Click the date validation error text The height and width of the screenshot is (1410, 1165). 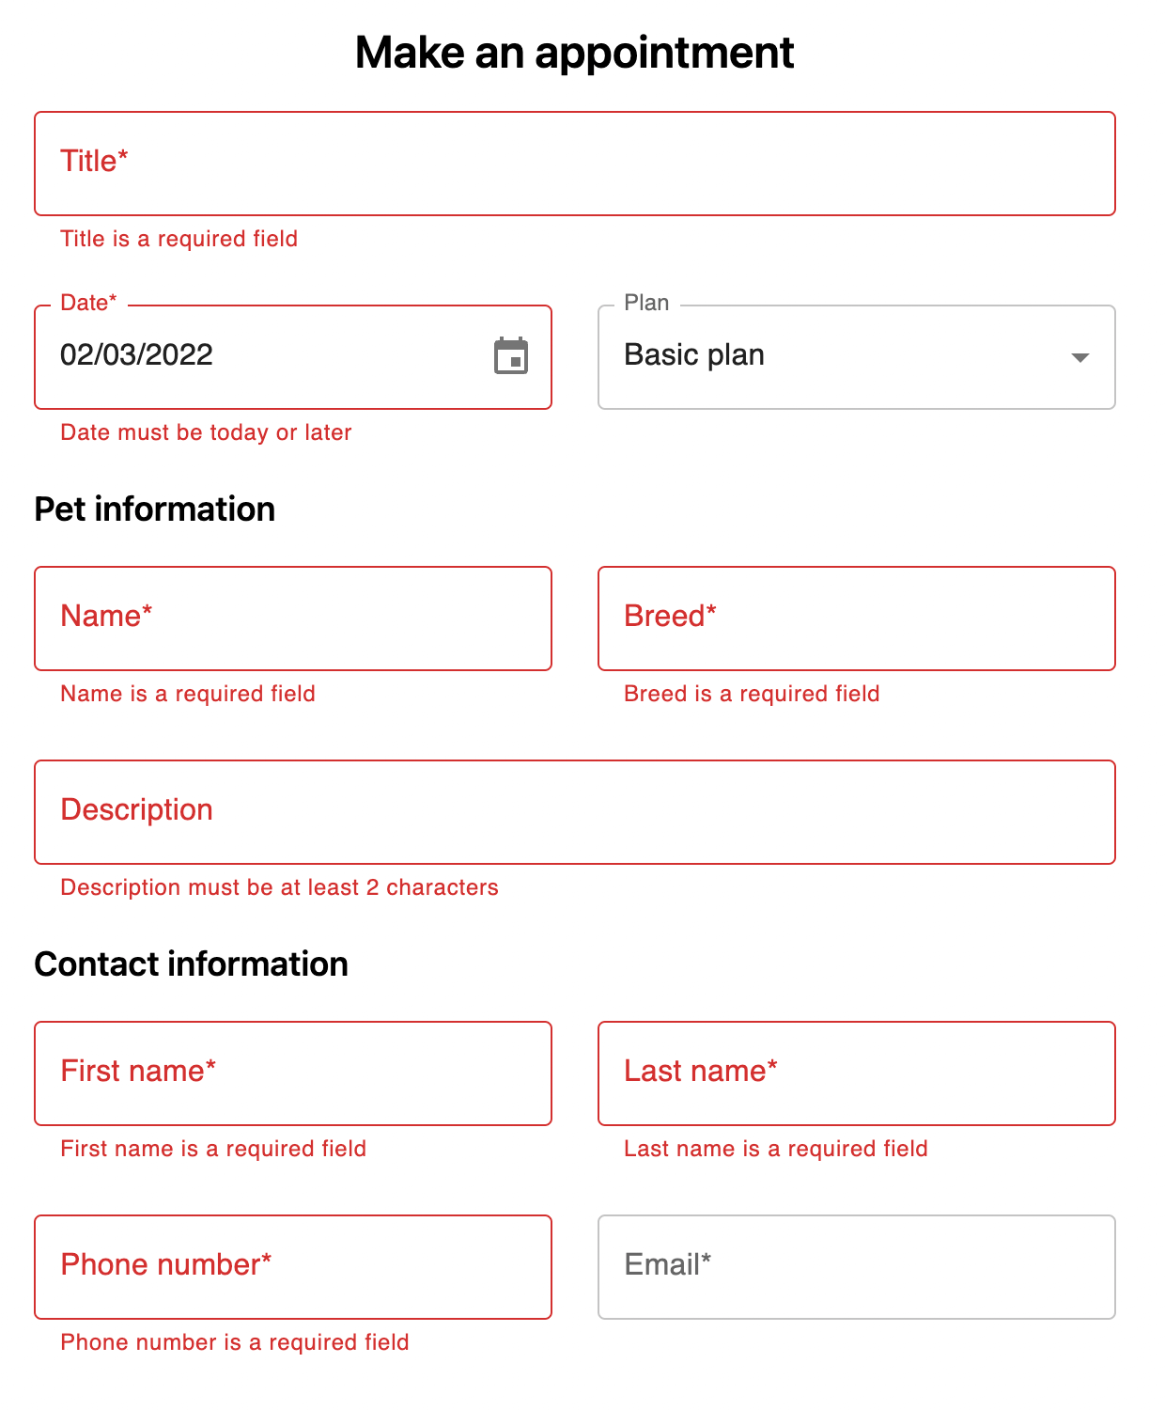pyautogui.click(x=206, y=432)
